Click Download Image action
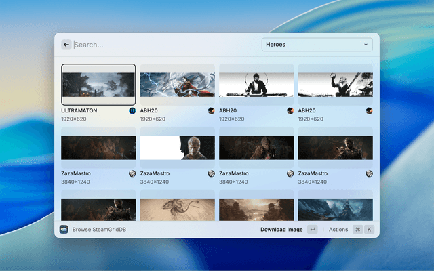The image size is (434, 271). [x=281, y=230]
